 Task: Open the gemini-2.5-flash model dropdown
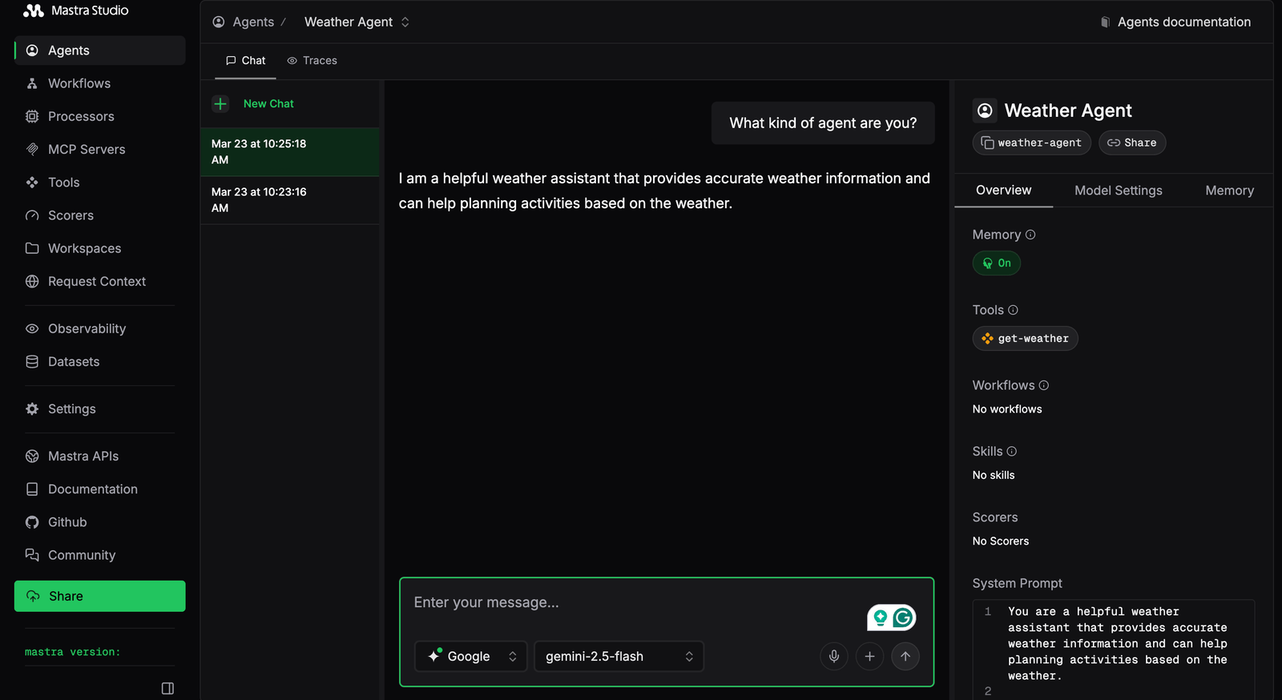[619, 656]
